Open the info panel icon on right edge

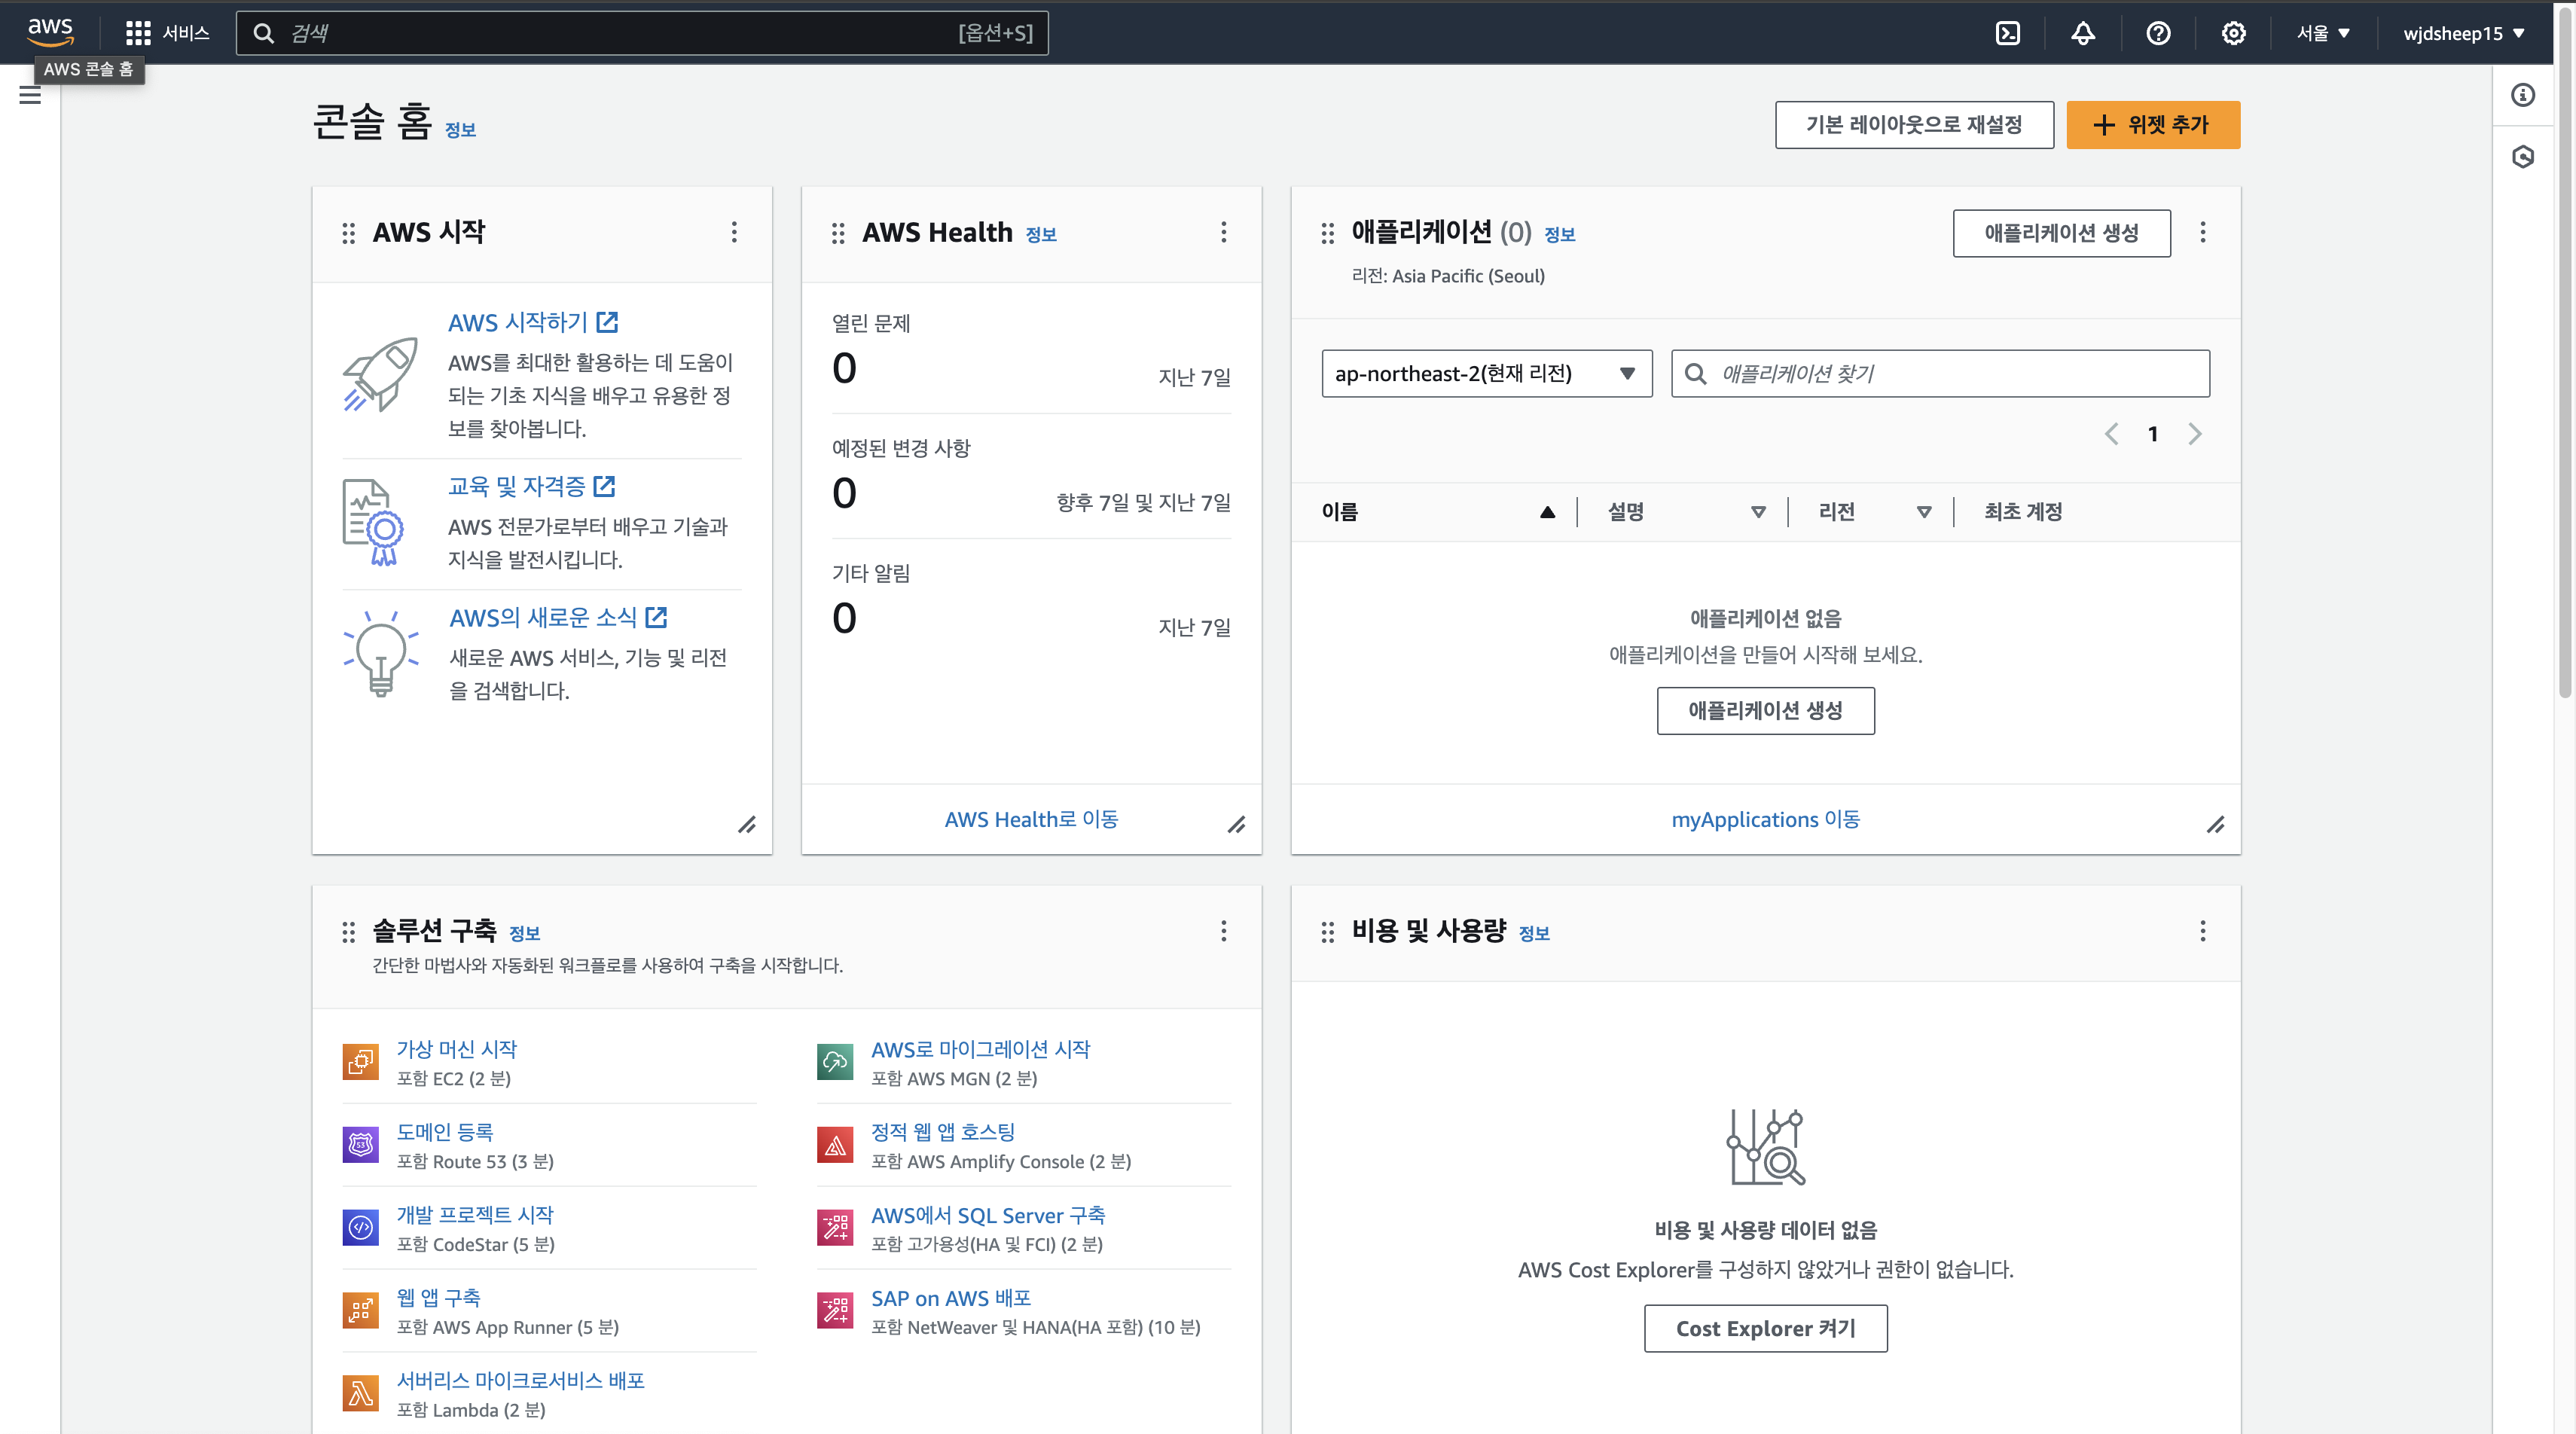coord(2523,95)
